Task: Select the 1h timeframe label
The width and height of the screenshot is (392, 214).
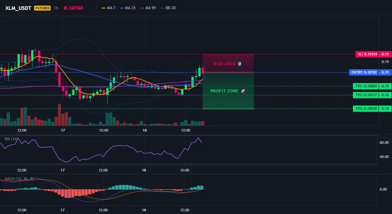Action: pyautogui.click(x=56, y=8)
